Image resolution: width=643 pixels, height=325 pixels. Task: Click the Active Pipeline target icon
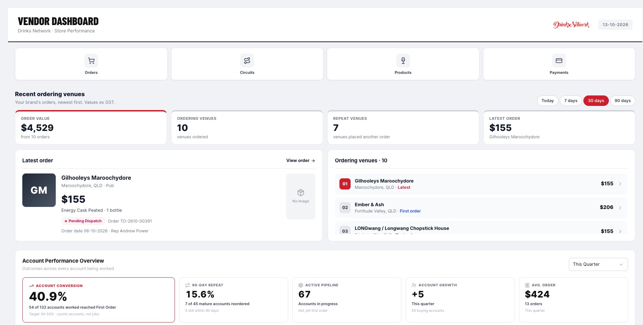click(301, 285)
